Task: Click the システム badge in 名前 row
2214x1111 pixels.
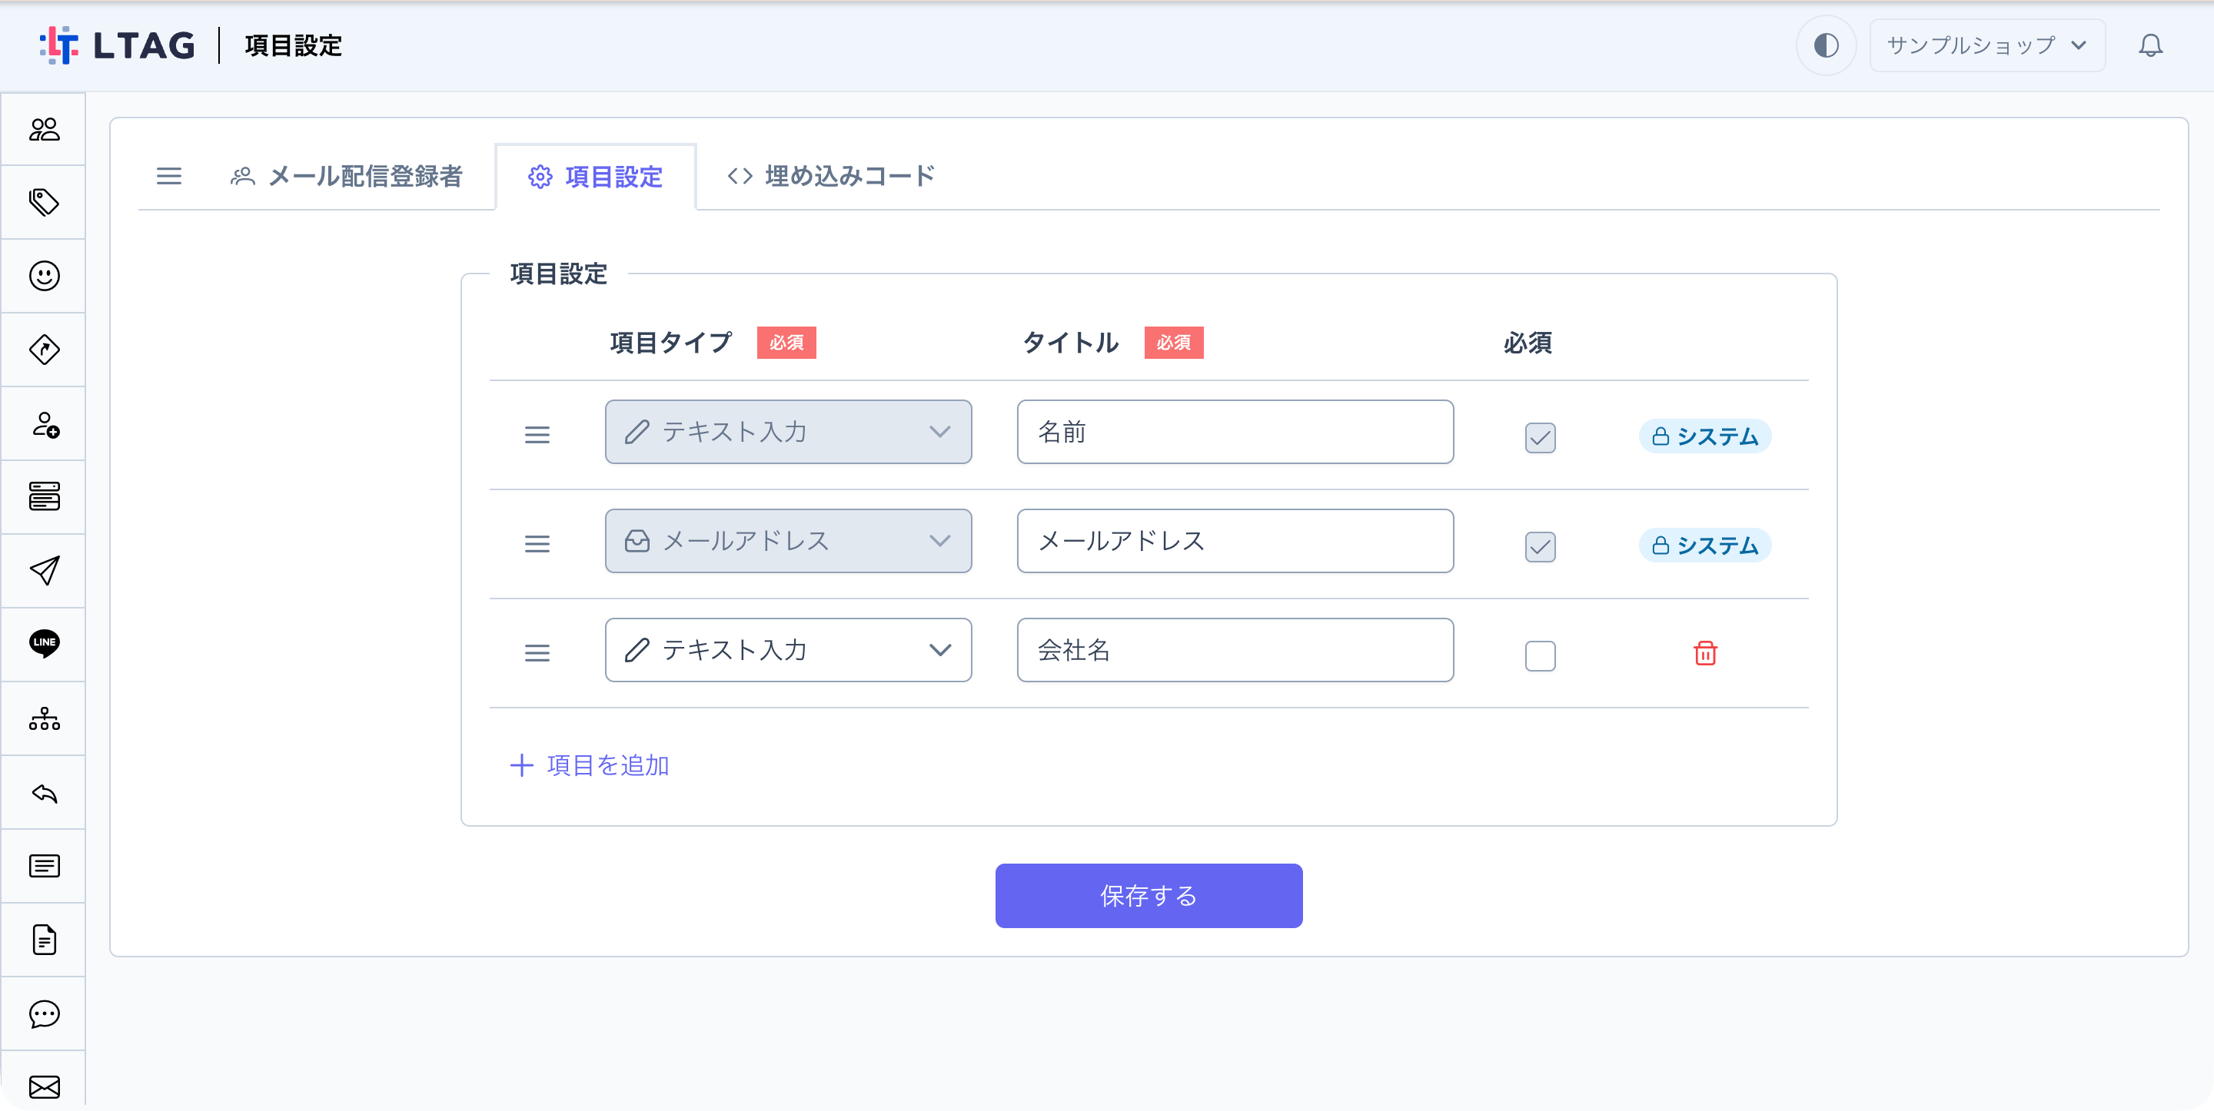Action: point(1705,436)
